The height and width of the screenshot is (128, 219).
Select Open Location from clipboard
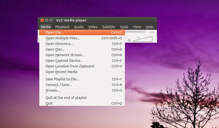82,66
